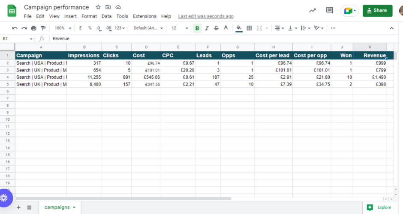Open the Format menu

pyautogui.click(x=89, y=16)
